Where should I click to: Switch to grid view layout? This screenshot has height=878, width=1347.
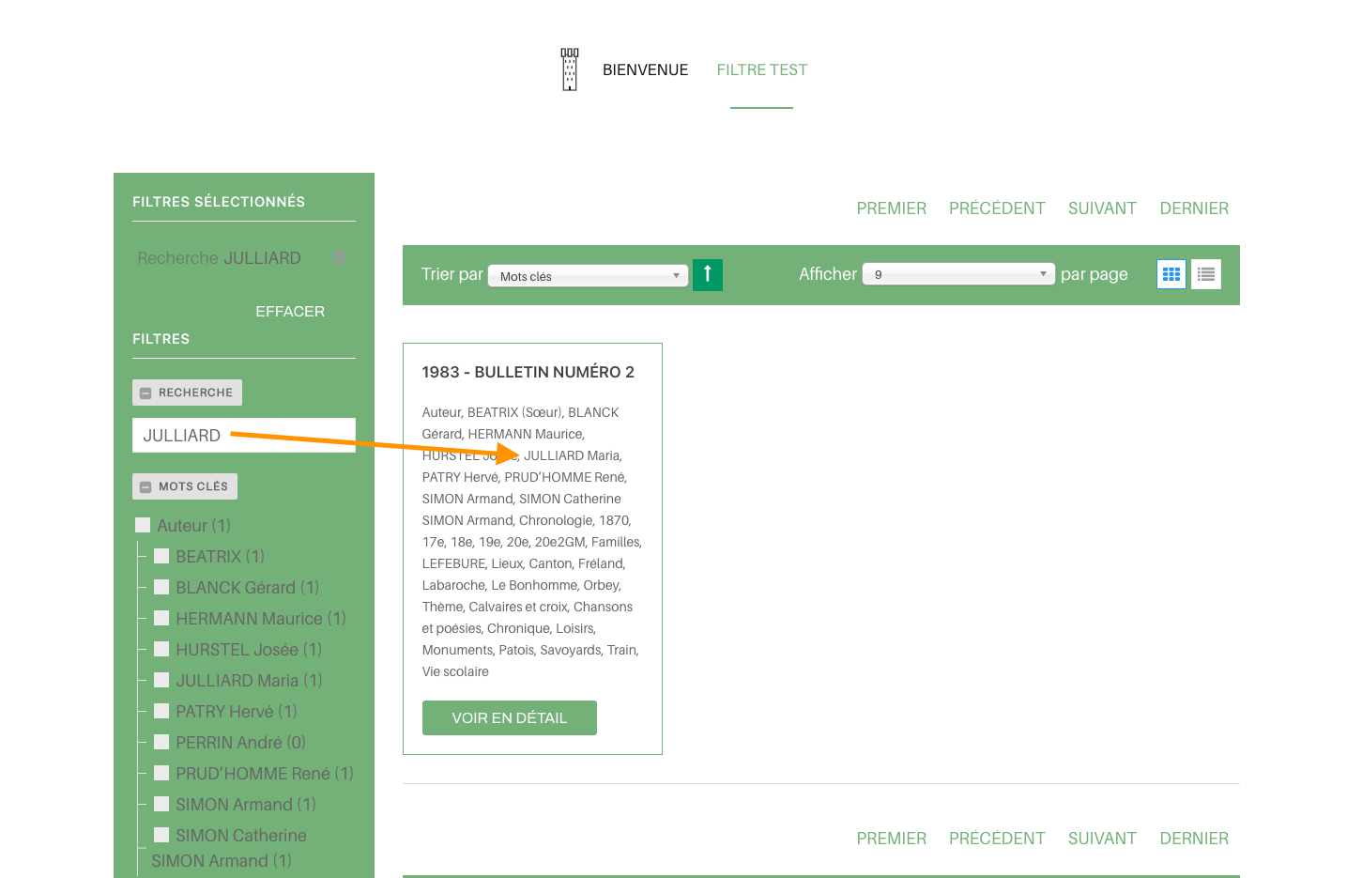click(x=1171, y=274)
